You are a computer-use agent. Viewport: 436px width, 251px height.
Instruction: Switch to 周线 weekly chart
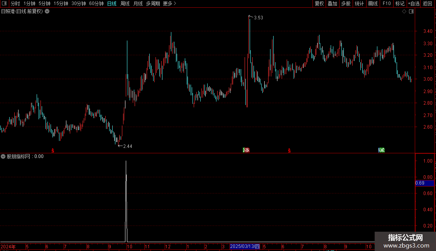tap(125, 3)
